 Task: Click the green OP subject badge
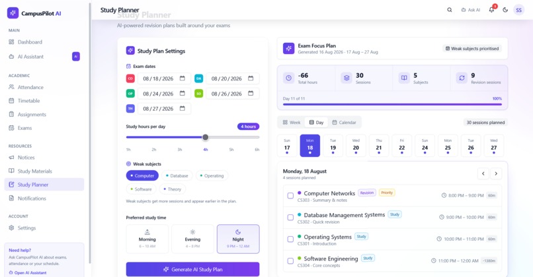click(130, 93)
